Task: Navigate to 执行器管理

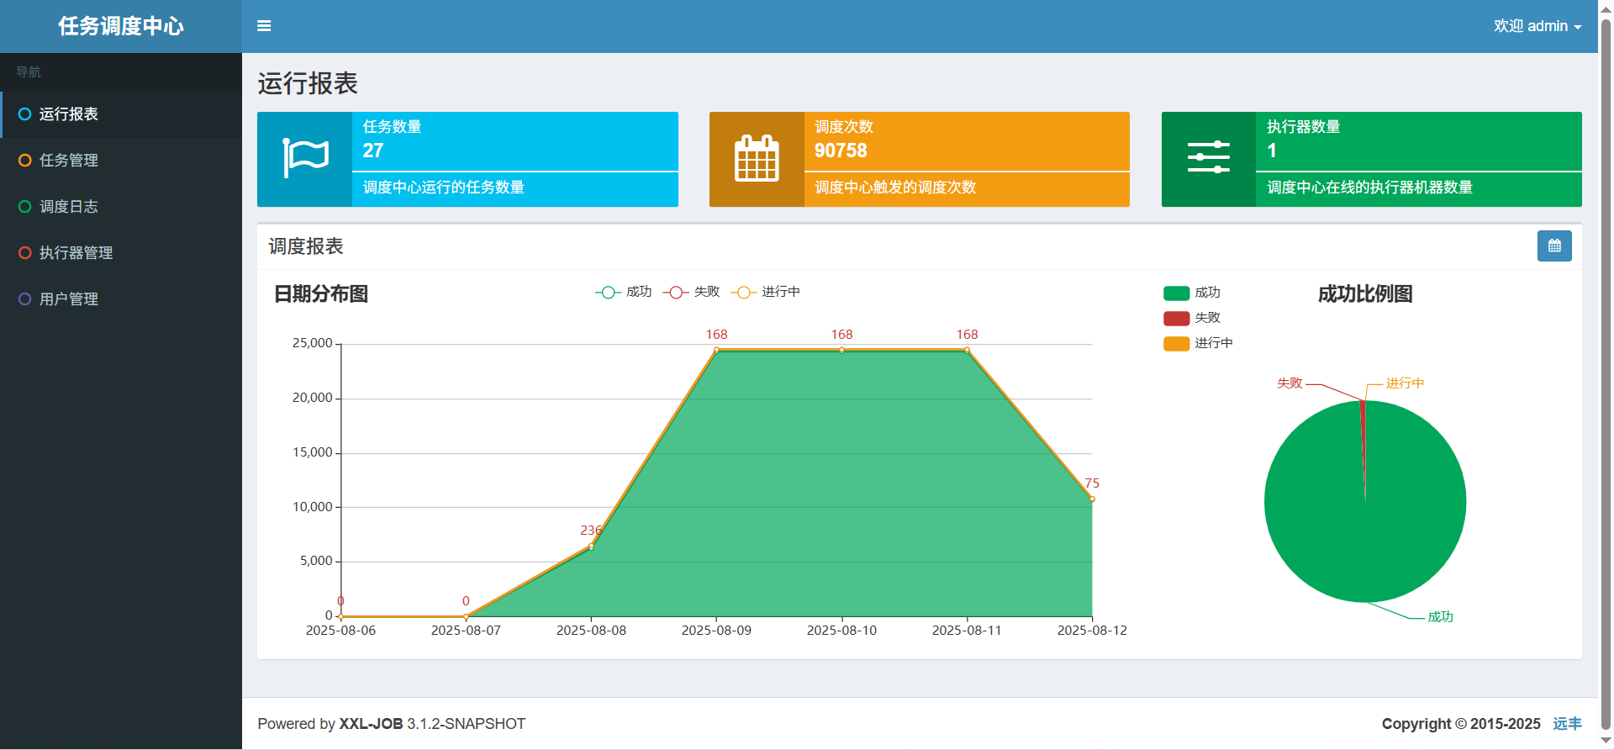Action: click(x=121, y=253)
